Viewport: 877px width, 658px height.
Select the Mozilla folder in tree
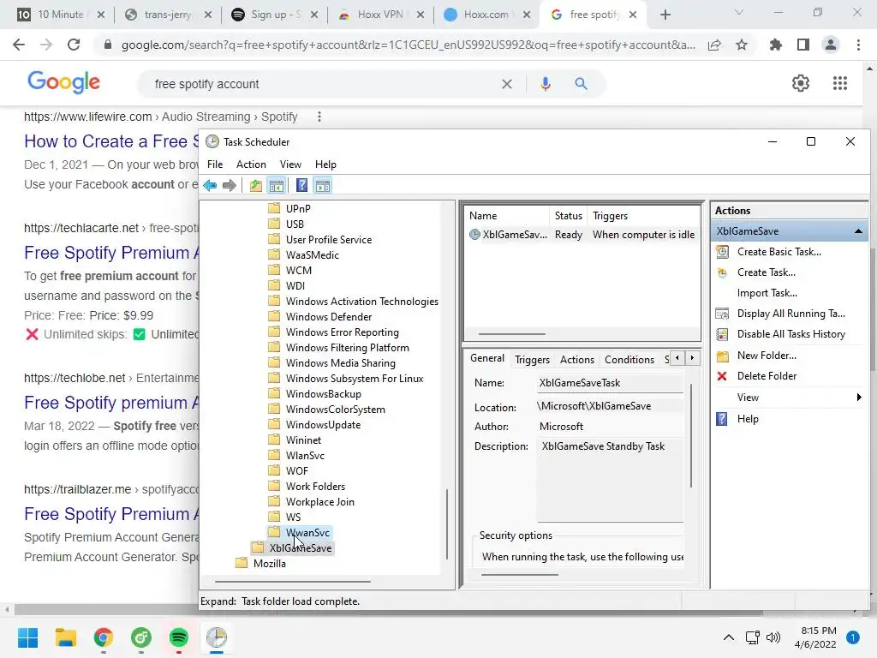(x=269, y=564)
